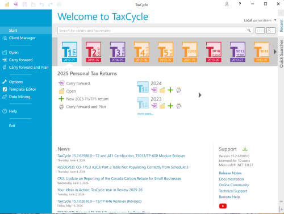Select the T4 slips module tile
Image resolution: width=284 pixels, height=214 pixels.
(x=141, y=52)
